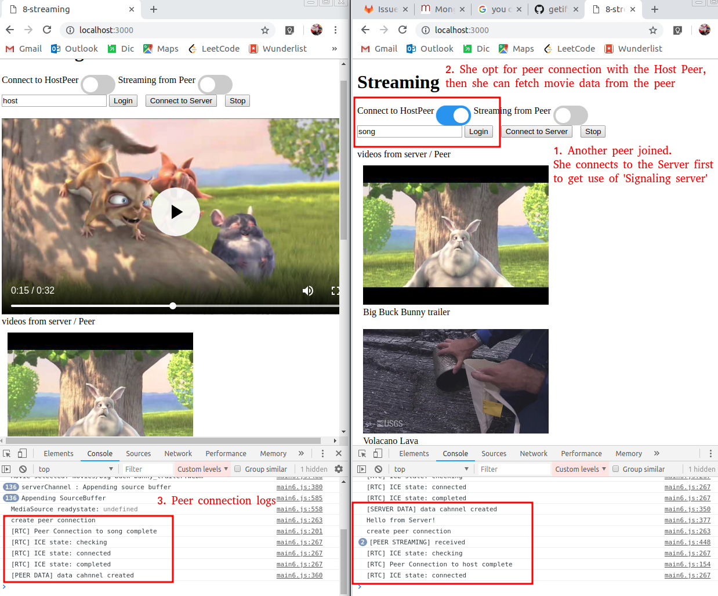Click Connect to Server in left window
Screen dimensions: 718x596
pyautogui.click(x=181, y=100)
